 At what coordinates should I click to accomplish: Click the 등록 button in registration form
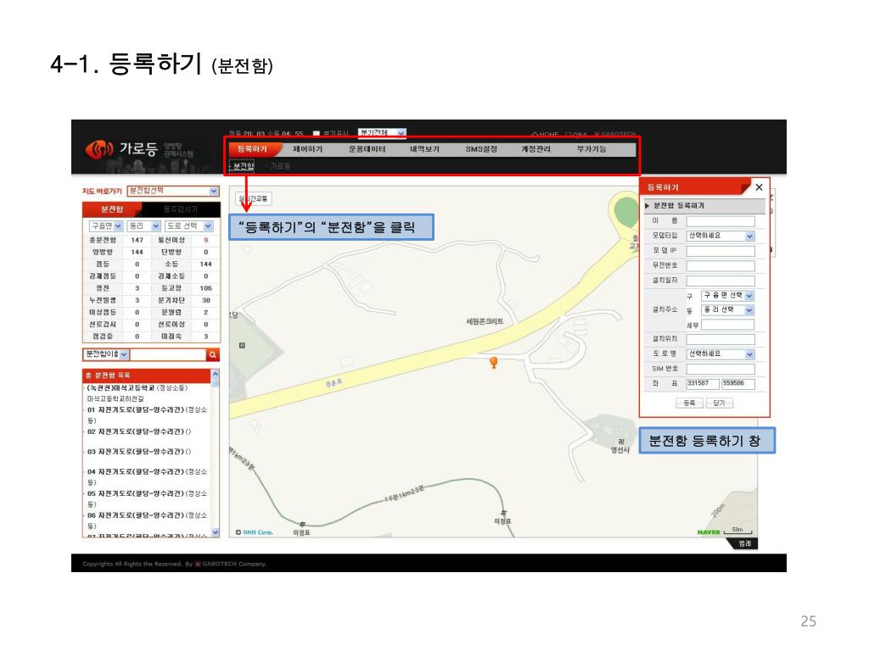[x=689, y=403]
